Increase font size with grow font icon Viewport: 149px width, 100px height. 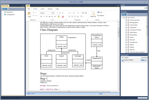coord(60,13)
